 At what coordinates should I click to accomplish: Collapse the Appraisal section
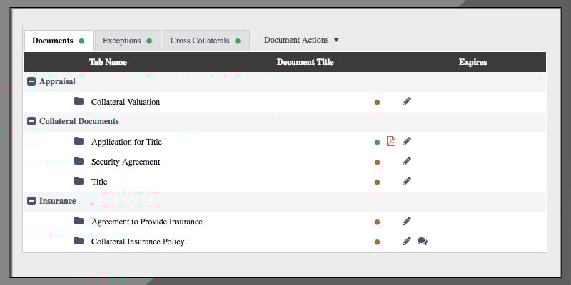[31, 81]
